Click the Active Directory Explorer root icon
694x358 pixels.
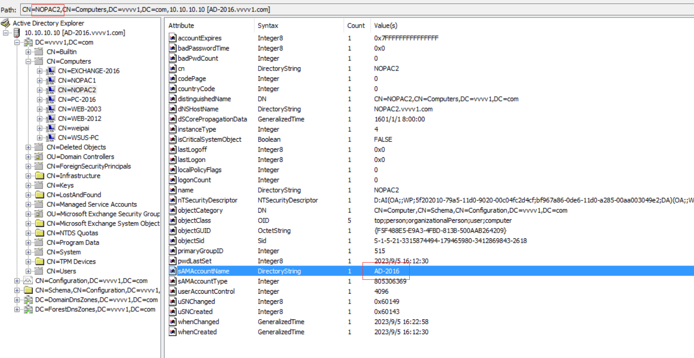(5, 23)
